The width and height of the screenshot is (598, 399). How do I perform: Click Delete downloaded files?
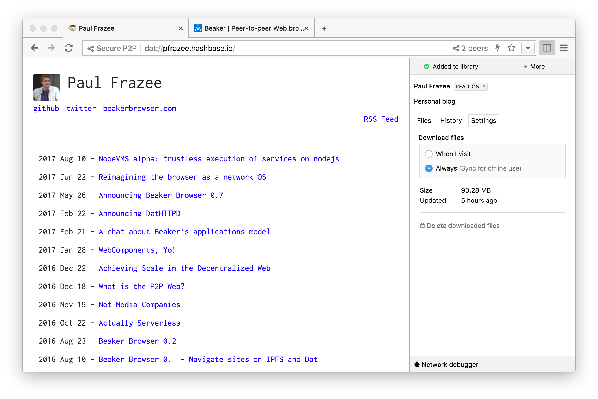(460, 226)
